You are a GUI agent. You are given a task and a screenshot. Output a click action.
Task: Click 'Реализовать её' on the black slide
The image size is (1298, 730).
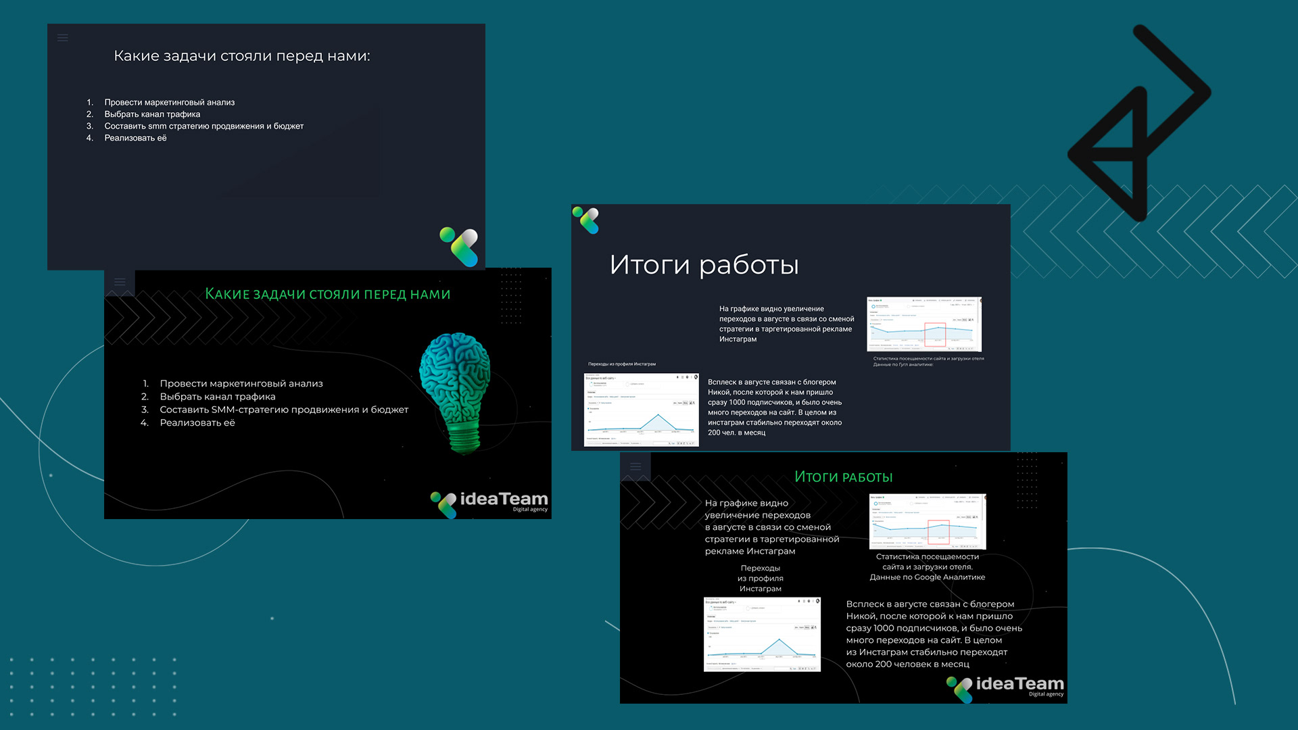(x=197, y=422)
